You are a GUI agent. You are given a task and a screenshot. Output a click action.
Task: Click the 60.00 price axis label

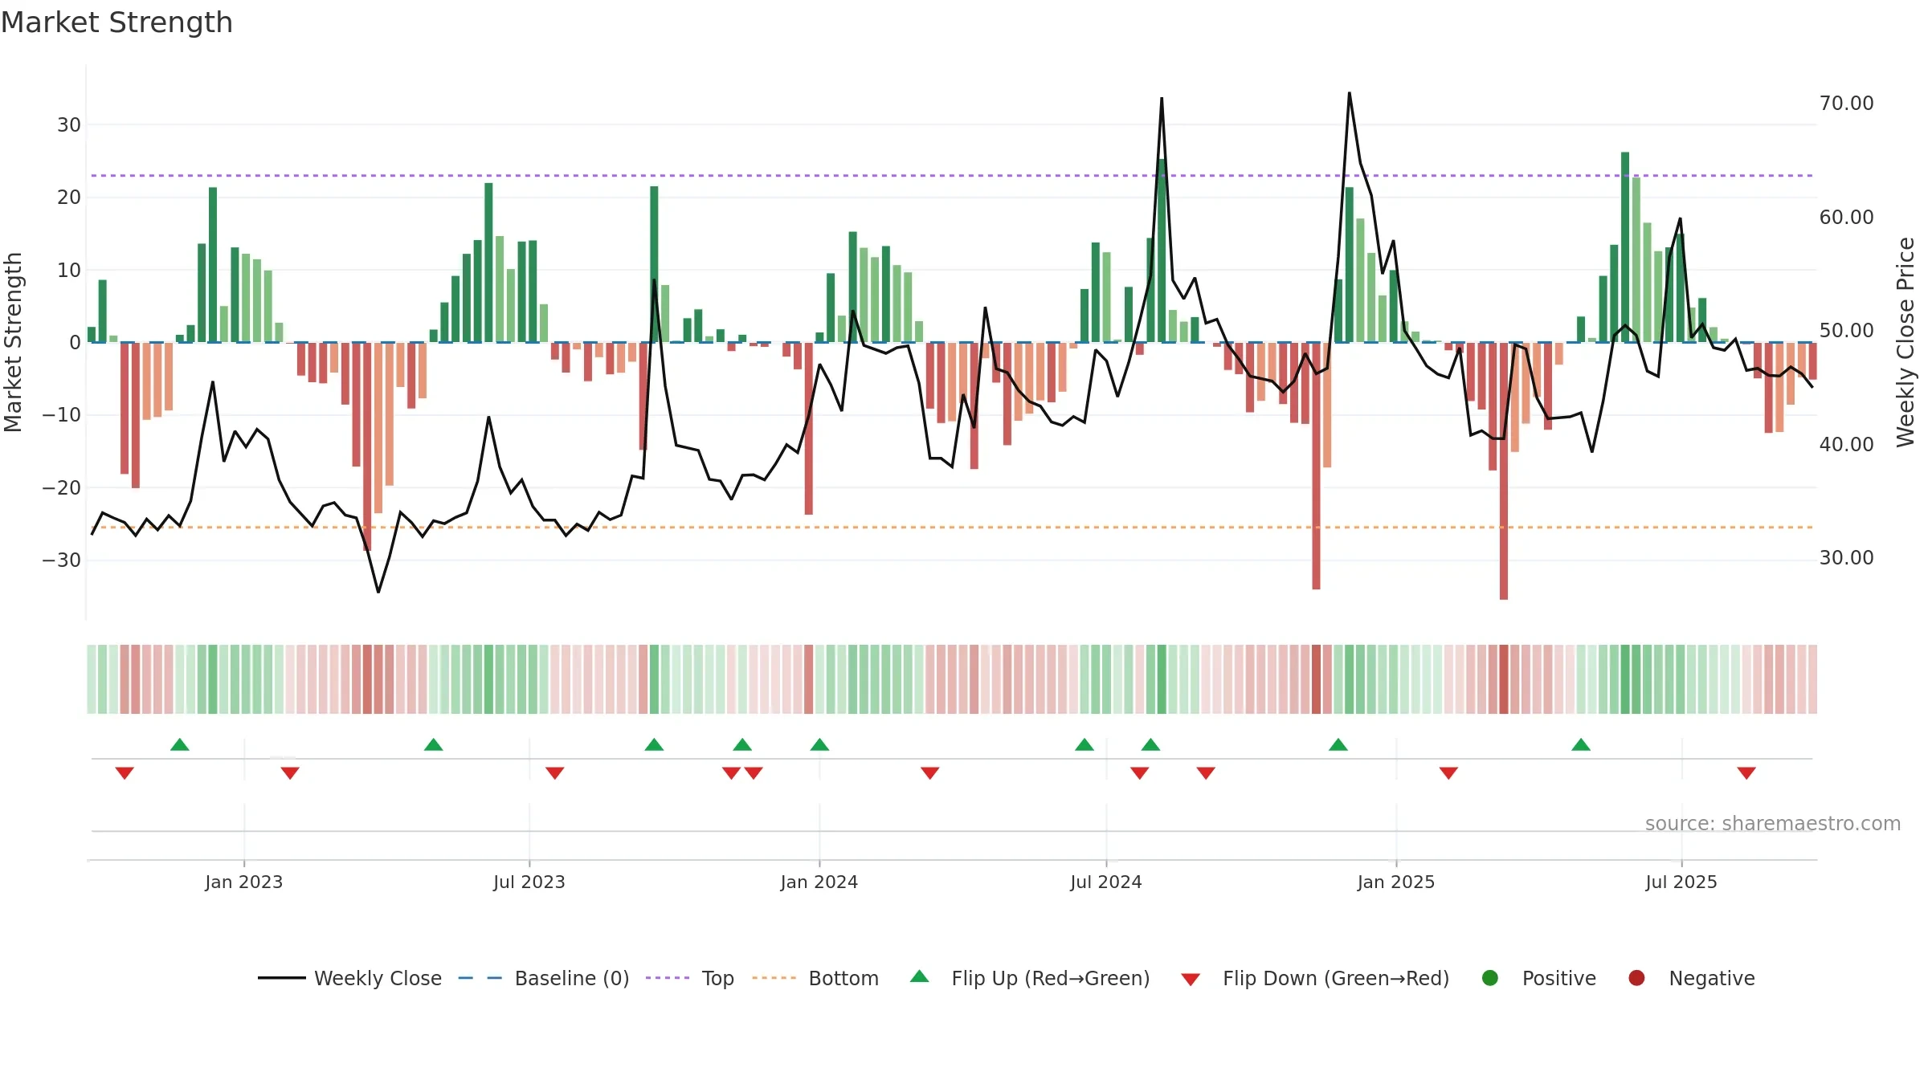(1846, 218)
